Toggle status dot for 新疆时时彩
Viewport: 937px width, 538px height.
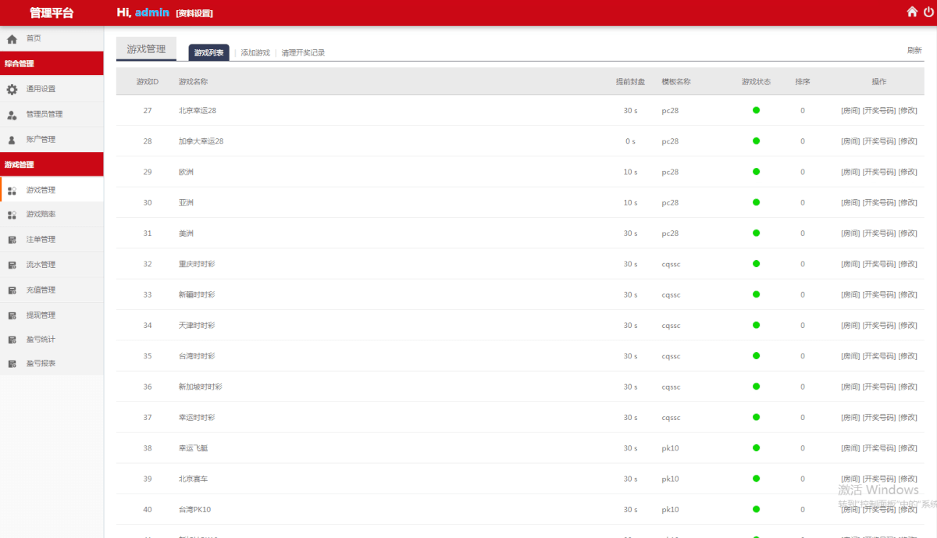[756, 294]
